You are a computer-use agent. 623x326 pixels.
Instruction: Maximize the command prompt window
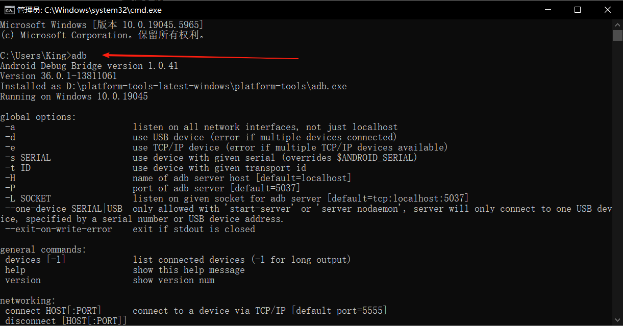point(578,10)
